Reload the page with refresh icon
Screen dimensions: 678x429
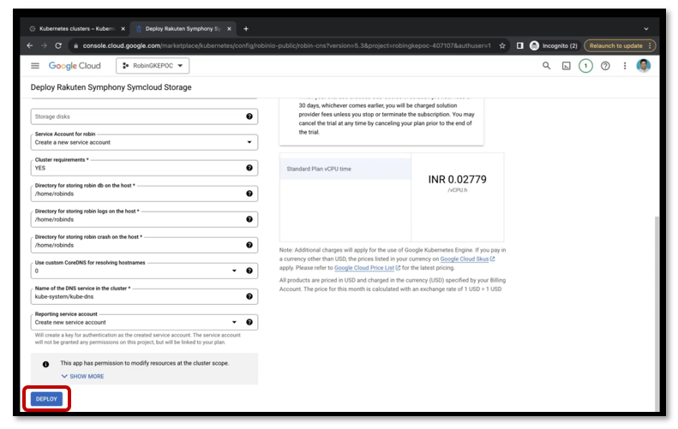click(58, 45)
